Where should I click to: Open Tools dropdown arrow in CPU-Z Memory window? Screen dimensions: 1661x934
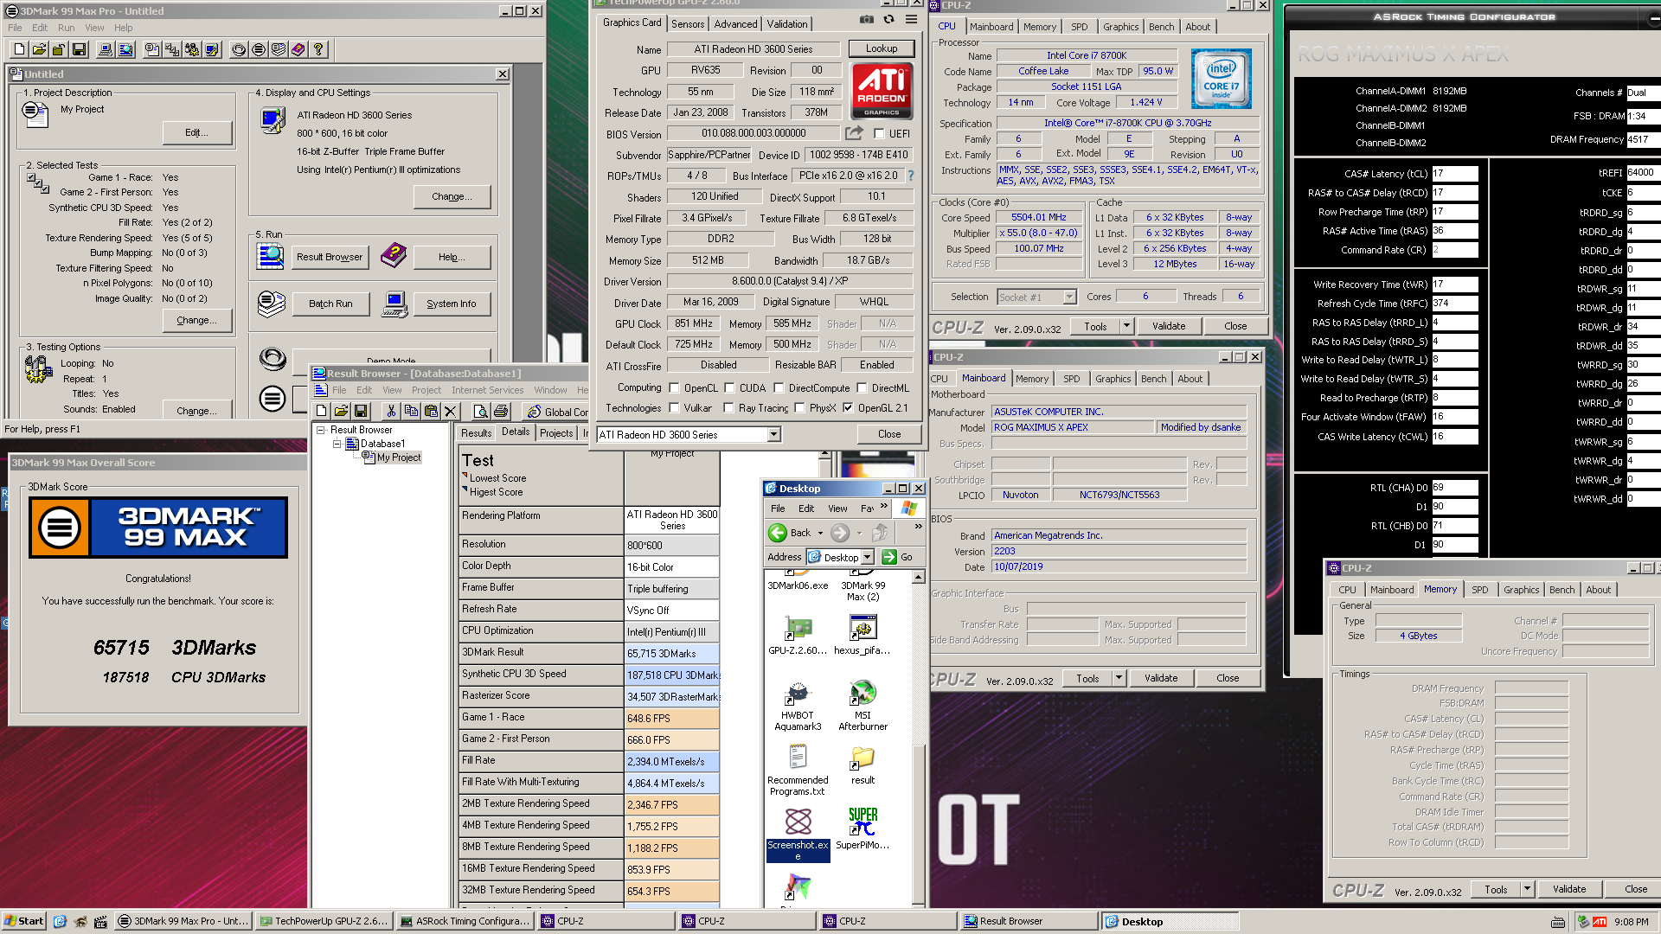coord(1527,889)
